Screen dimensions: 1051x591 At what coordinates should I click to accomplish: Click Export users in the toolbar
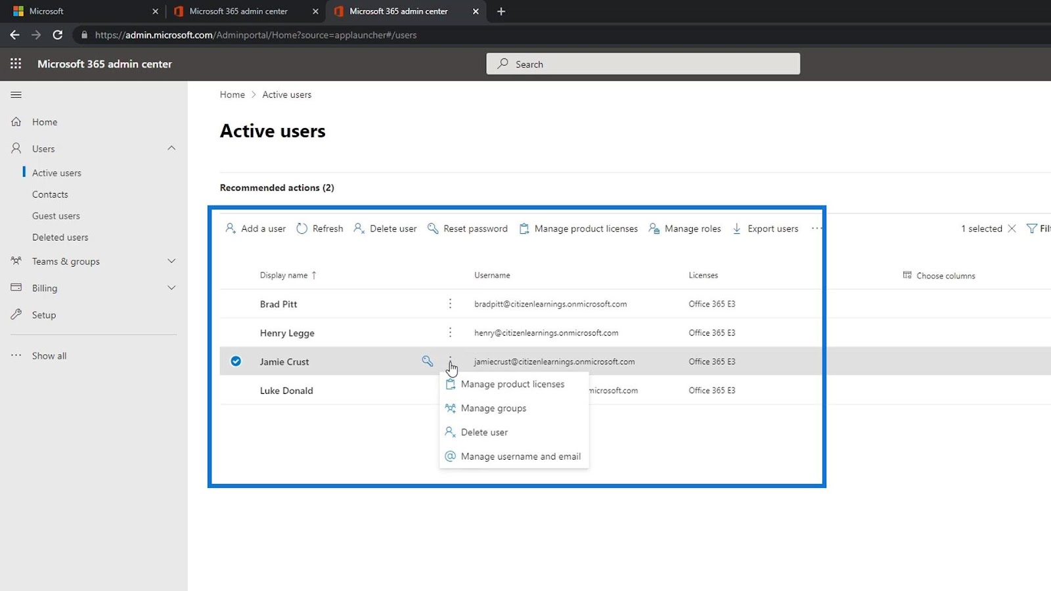coord(765,229)
